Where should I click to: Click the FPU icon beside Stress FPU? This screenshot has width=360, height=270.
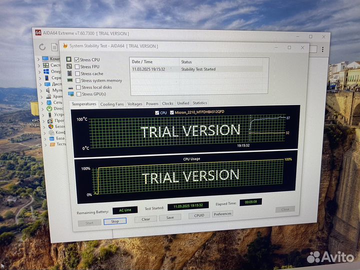(69, 66)
